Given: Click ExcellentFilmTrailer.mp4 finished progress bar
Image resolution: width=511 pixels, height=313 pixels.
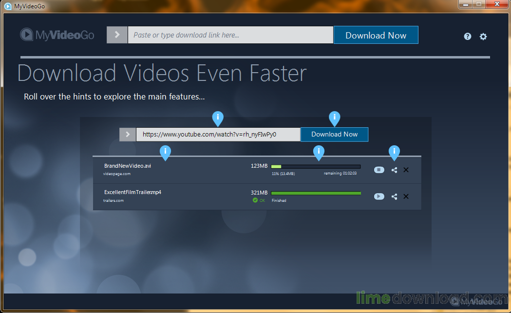Looking at the screenshot, I should click(x=316, y=194).
